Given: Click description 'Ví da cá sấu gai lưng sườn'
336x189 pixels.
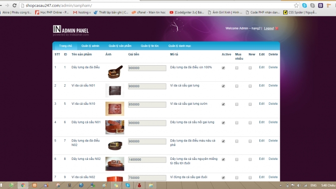Looking at the screenshot, I should coord(189,104).
